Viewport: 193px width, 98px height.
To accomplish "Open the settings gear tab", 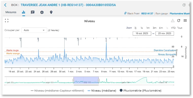I will [x=42, y=12].
